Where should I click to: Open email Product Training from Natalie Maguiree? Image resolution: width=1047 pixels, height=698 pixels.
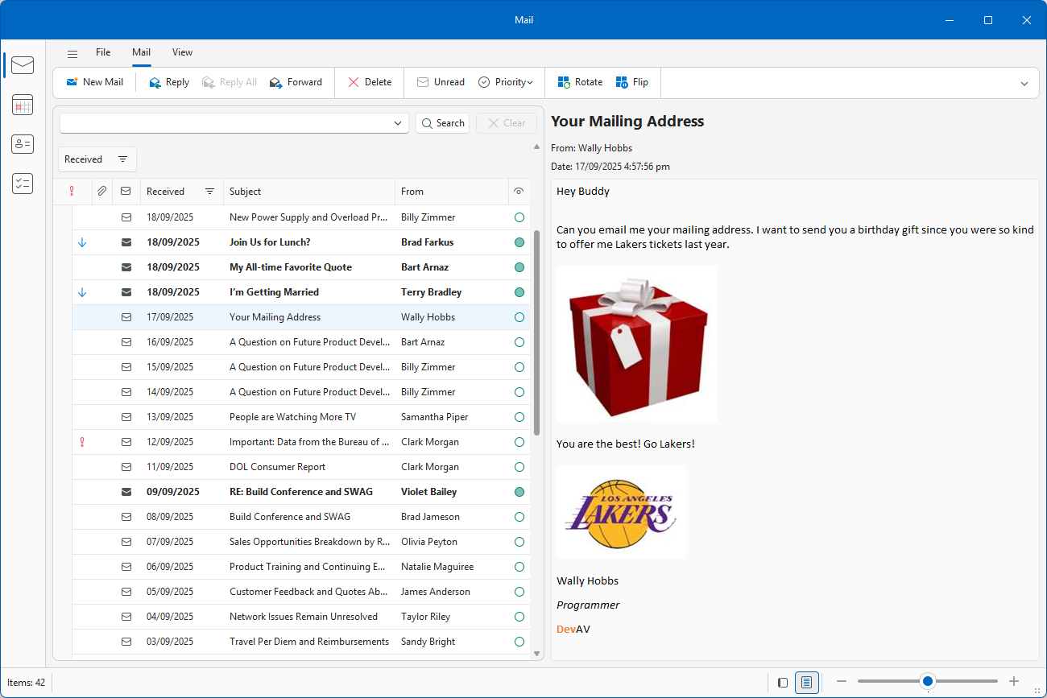301,567
